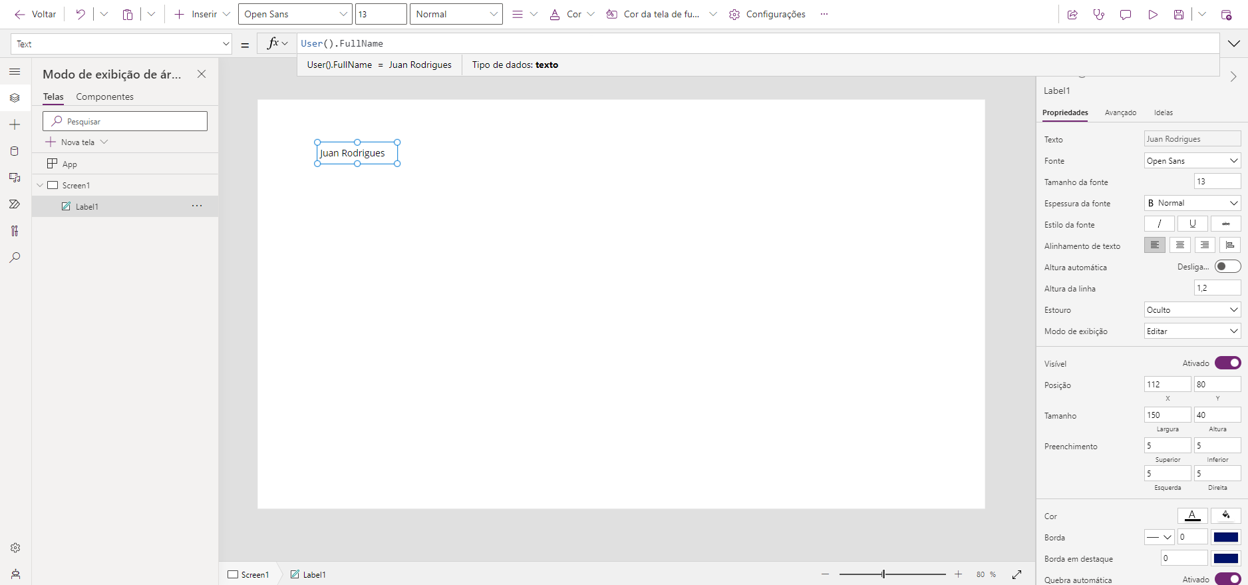The width and height of the screenshot is (1248, 585).
Task: Open the Text property selector dropdown
Action: [122, 44]
